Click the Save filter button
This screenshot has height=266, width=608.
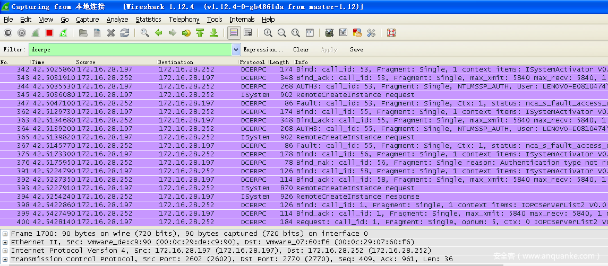(x=356, y=50)
